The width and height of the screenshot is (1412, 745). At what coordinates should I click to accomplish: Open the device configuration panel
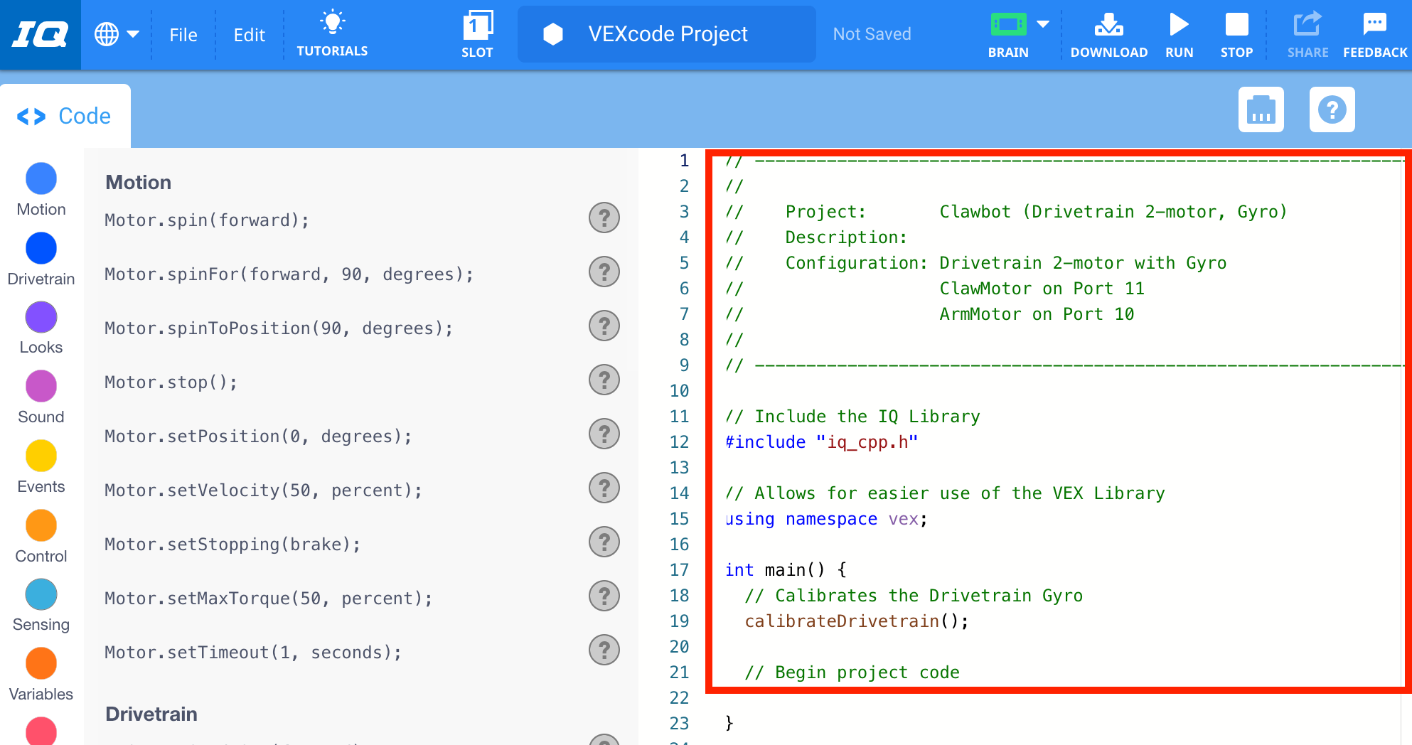1261,109
